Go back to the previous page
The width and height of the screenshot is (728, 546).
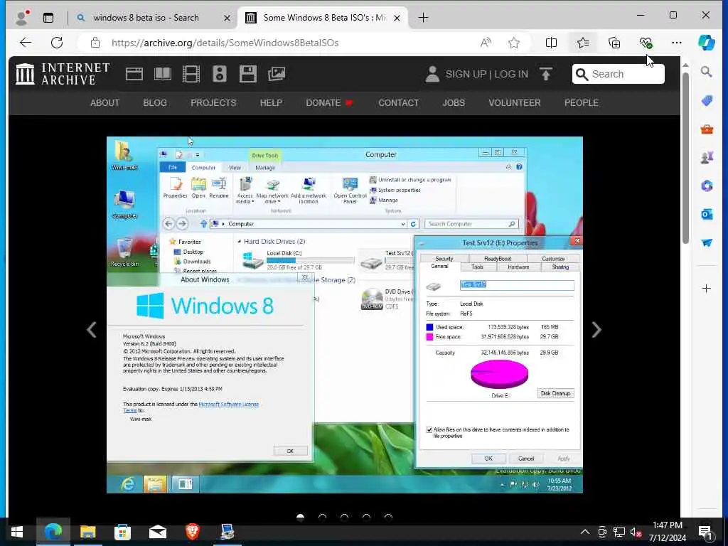coord(26,43)
